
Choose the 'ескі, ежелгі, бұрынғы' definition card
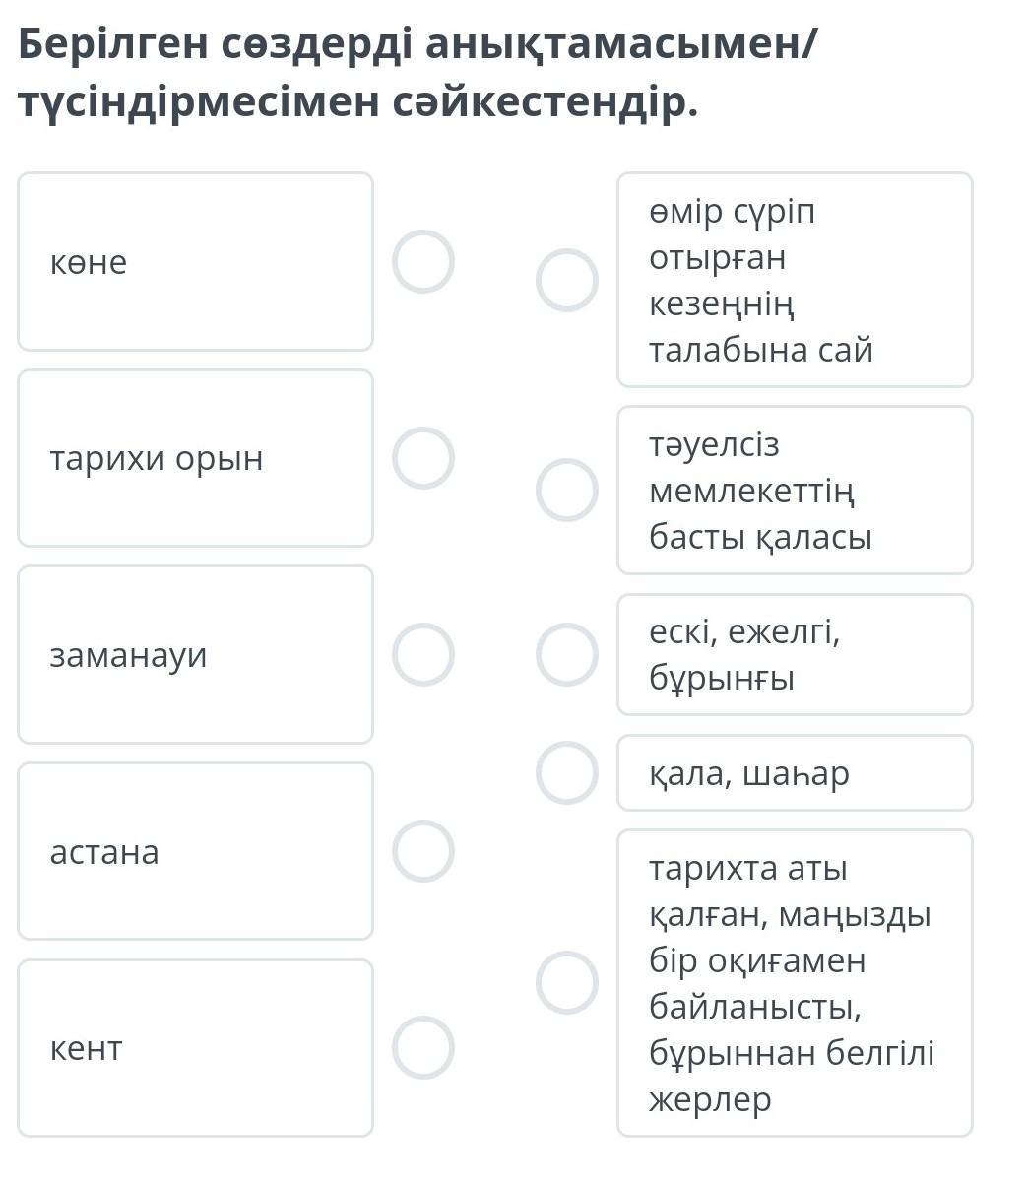click(x=795, y=654)
